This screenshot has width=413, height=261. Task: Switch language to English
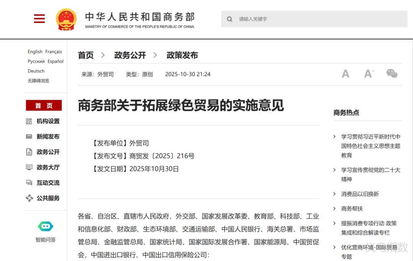tap(35, 52)
